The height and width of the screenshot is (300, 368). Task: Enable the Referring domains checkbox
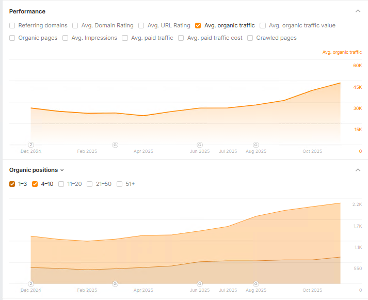[12, 25]
